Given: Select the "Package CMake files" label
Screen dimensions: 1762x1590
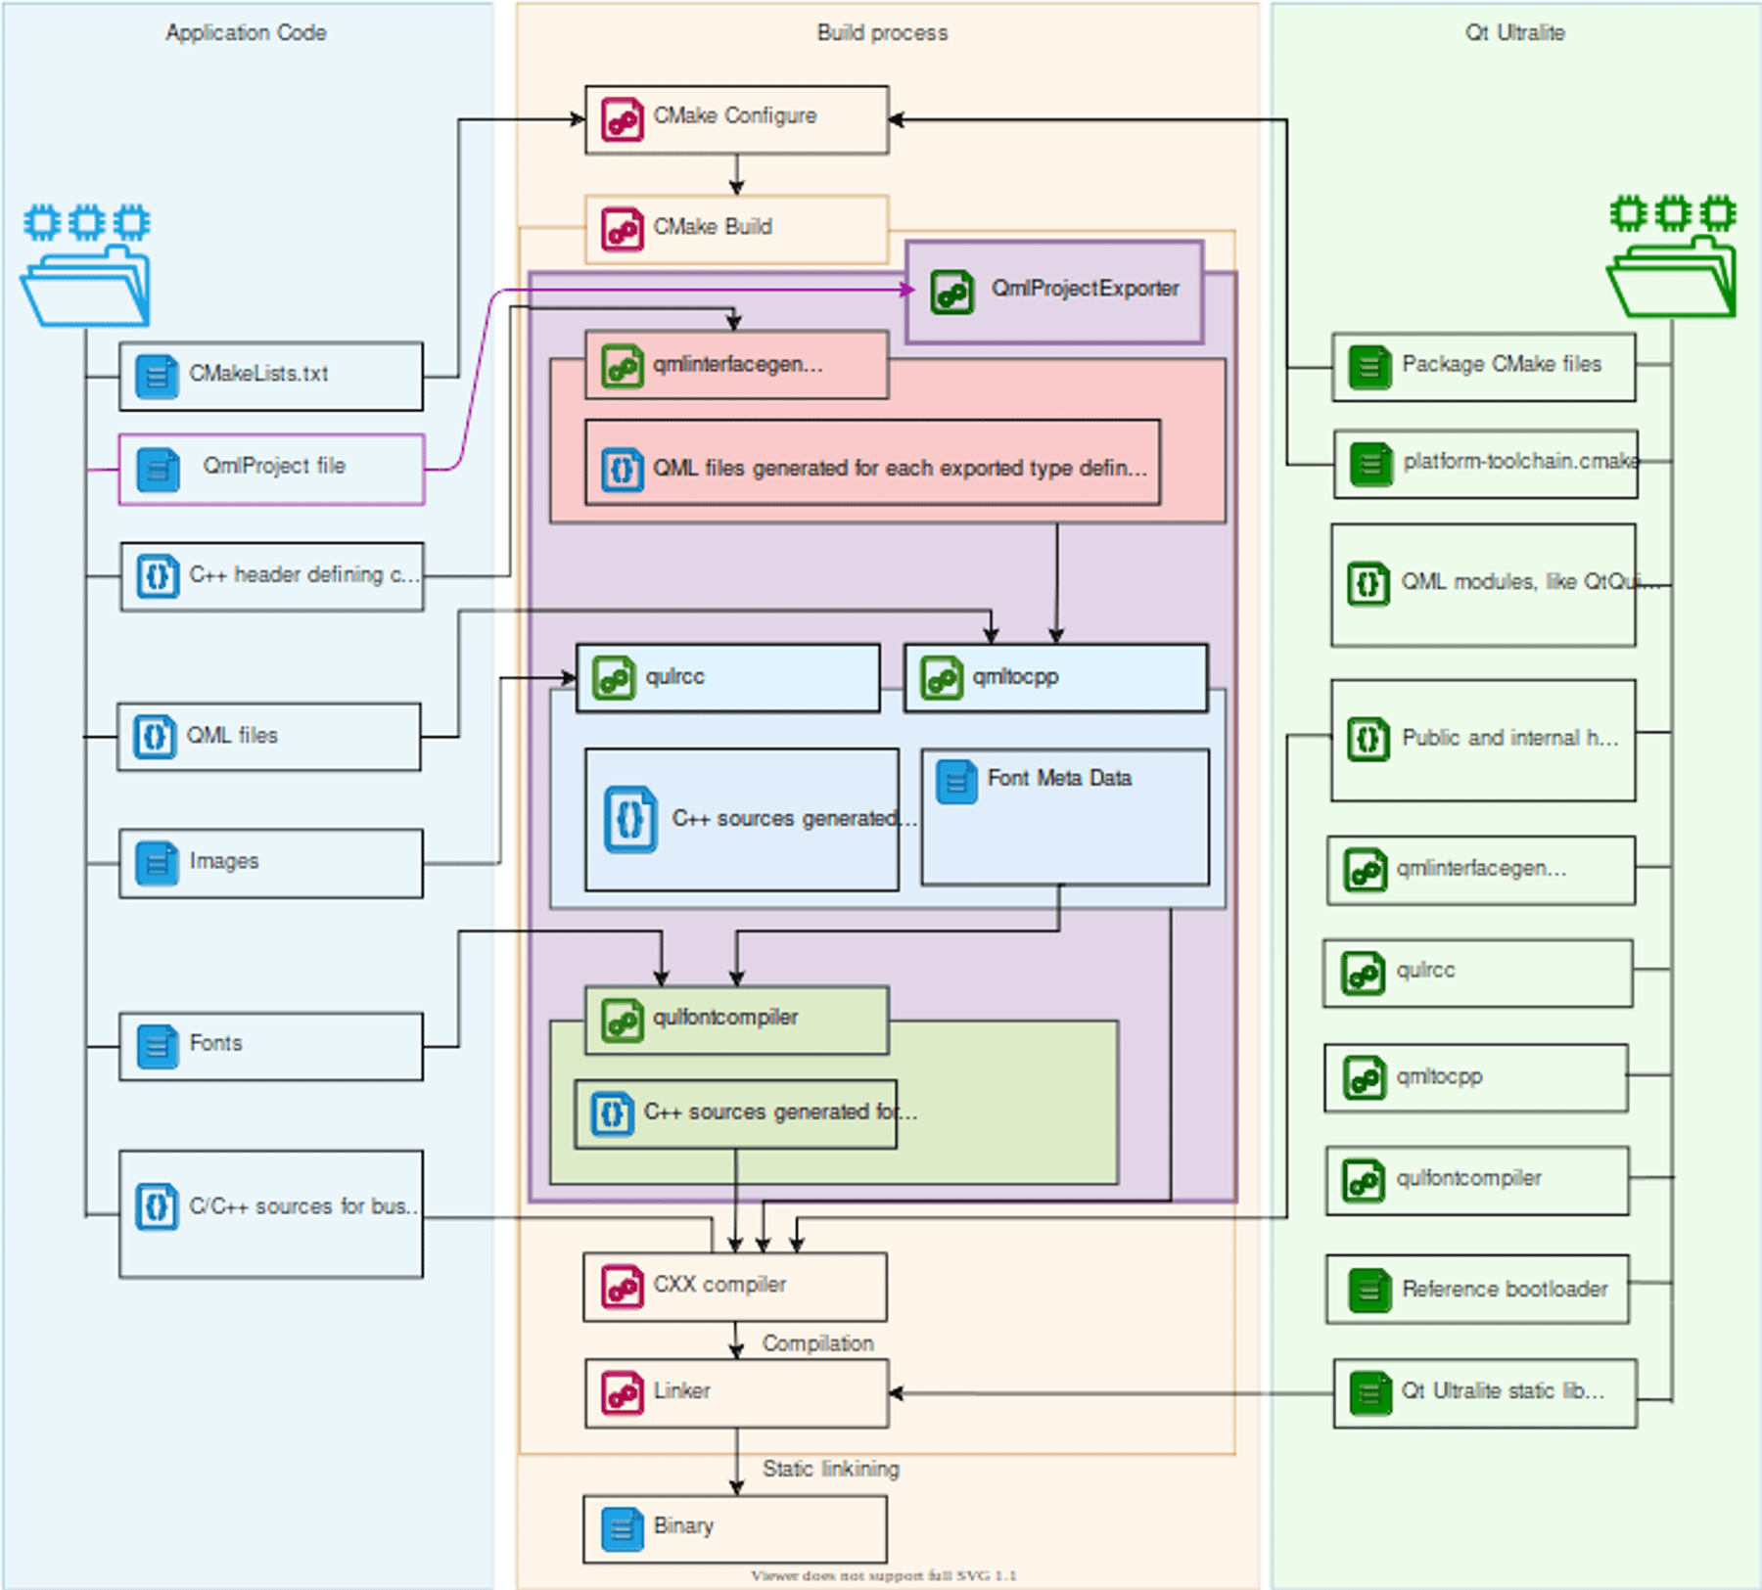Looking at the screenshot, I should (1502, 364).
